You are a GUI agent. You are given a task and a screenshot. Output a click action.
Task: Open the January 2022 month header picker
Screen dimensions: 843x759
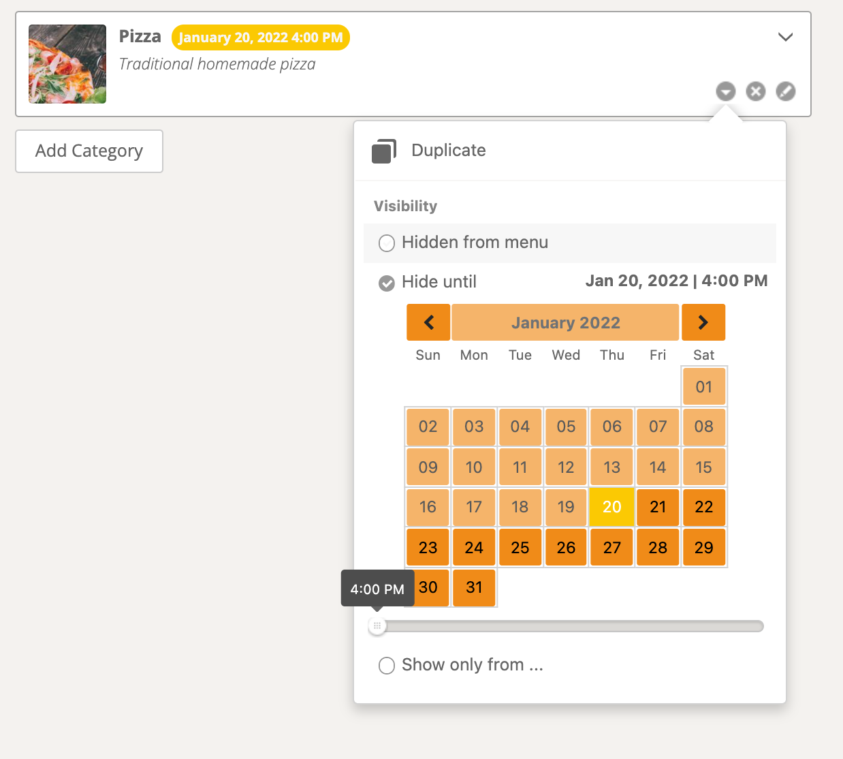pos(565,322)
